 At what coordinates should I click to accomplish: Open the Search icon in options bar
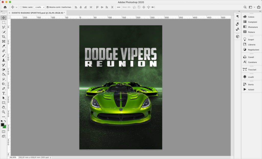(245, 7)
